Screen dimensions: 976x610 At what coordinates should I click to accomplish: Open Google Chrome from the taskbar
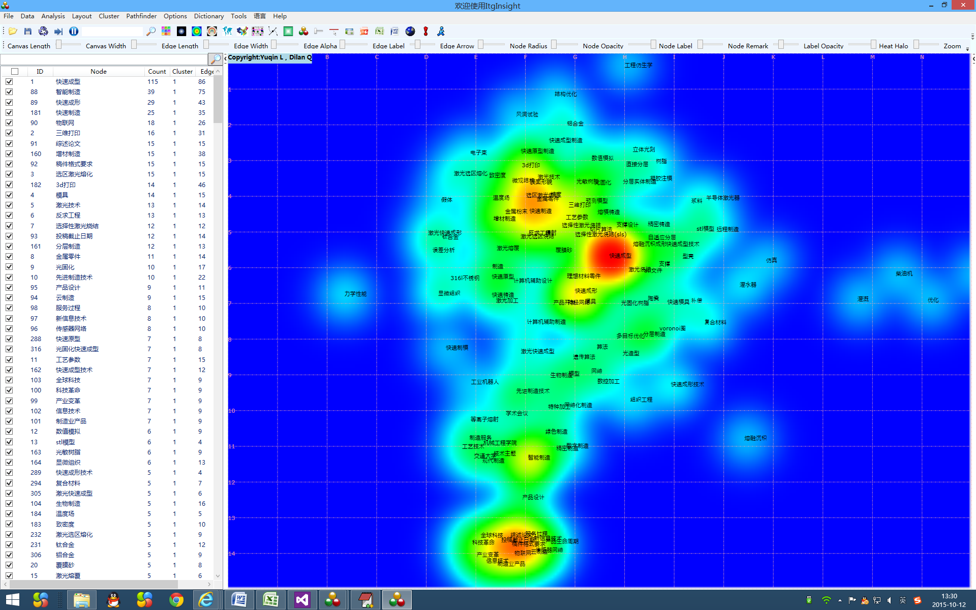[x=176, y=600]
